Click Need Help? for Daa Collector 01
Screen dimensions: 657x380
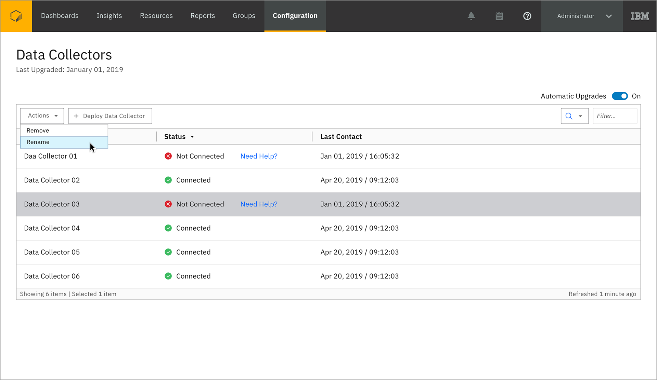pyautogui.click(x=259, y=156)
